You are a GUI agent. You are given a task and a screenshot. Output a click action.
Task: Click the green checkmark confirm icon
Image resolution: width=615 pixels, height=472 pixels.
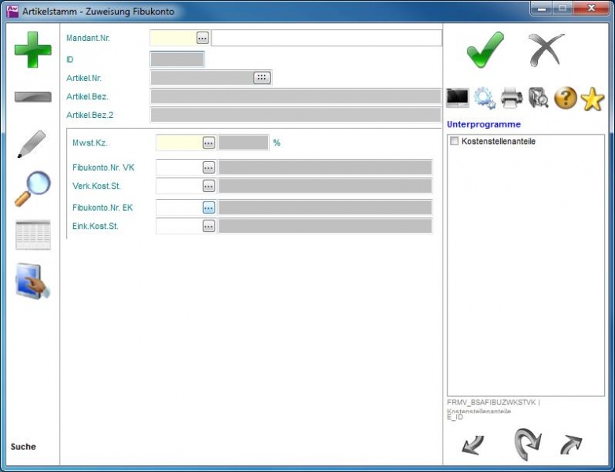click(x=485, y=50)
